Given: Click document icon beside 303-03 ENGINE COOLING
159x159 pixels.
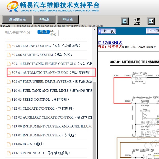Looking at the screenshot, I should (9, 46).
